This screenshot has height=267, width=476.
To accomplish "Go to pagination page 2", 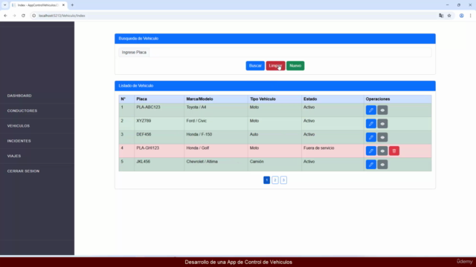I will pyautogui.click(x=275, y=180).
